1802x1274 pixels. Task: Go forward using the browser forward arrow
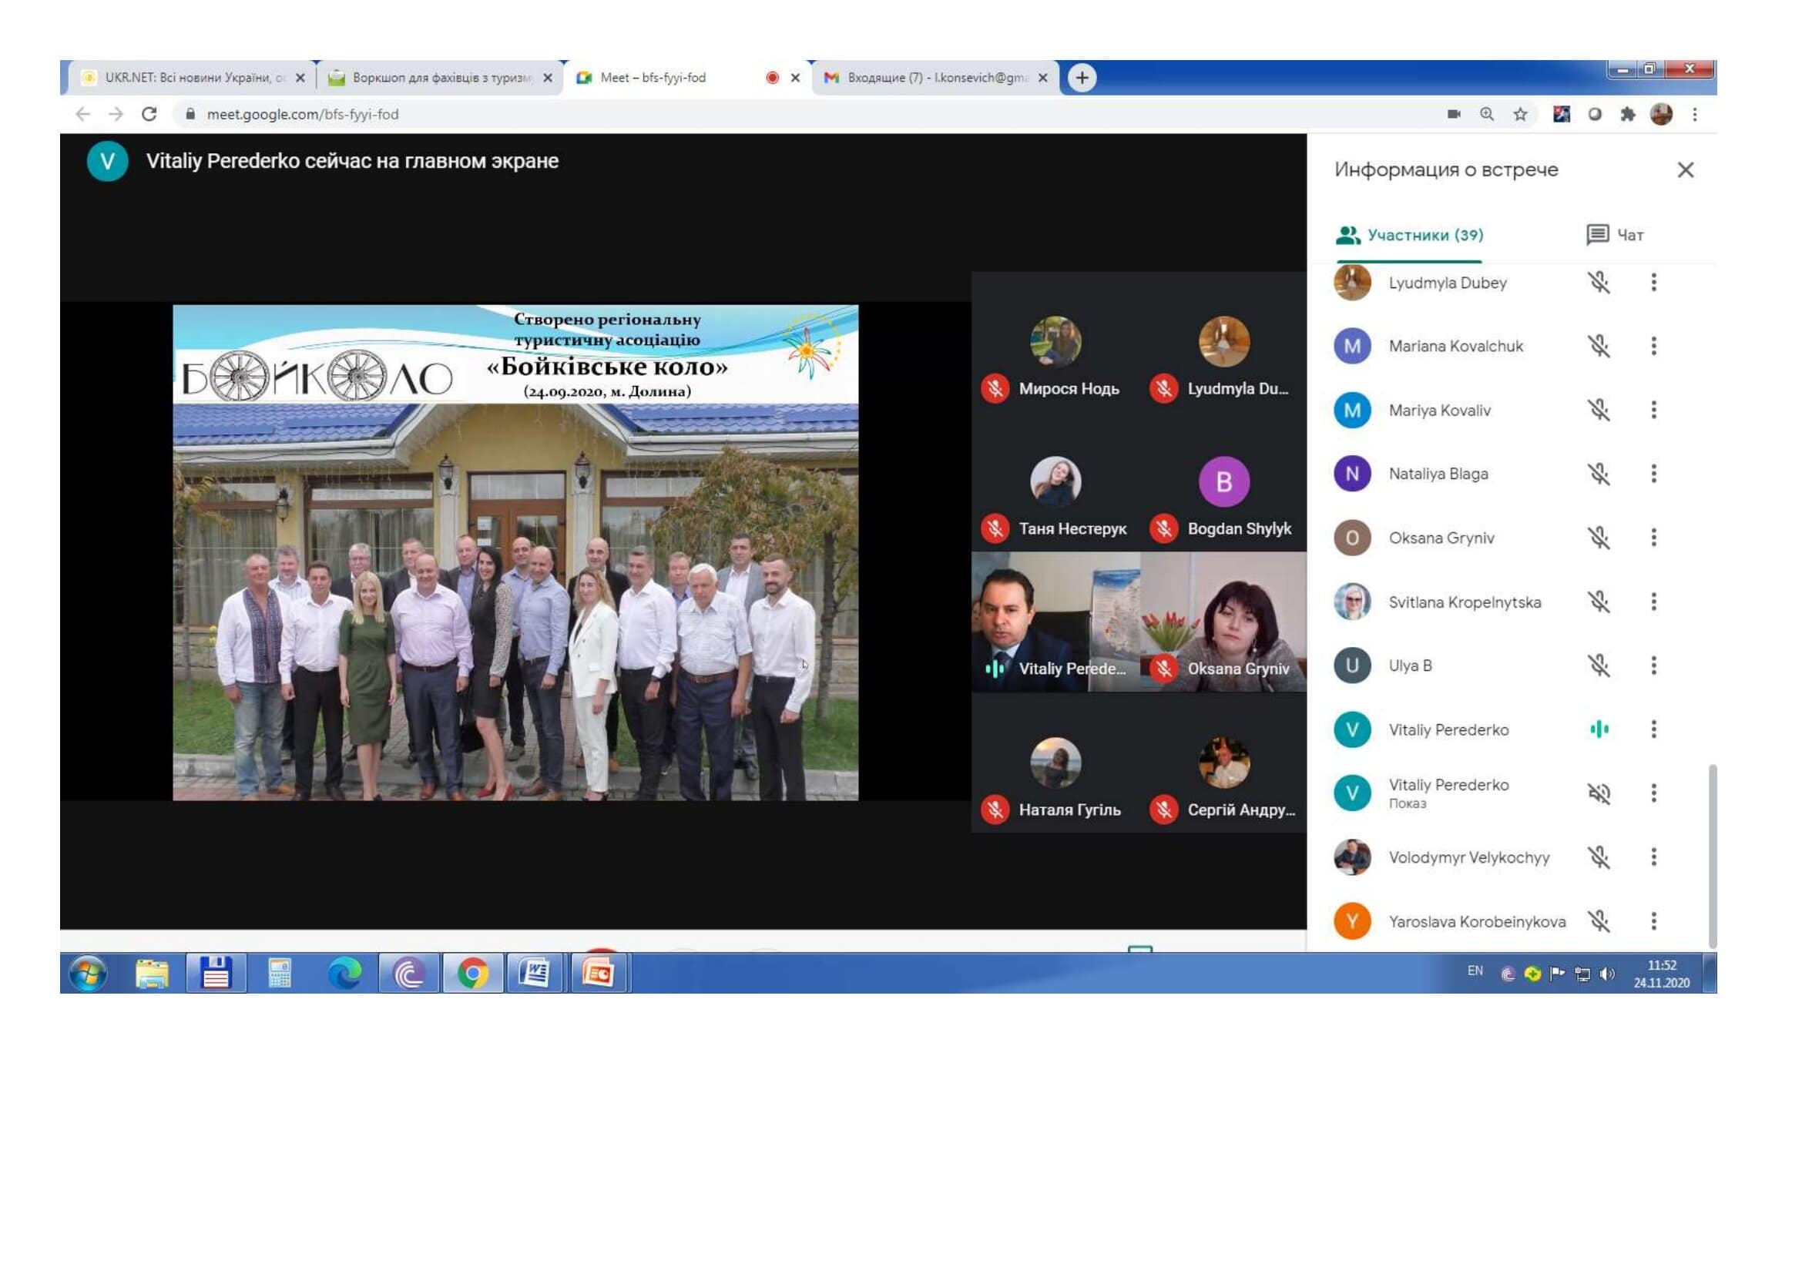(116, 115)
